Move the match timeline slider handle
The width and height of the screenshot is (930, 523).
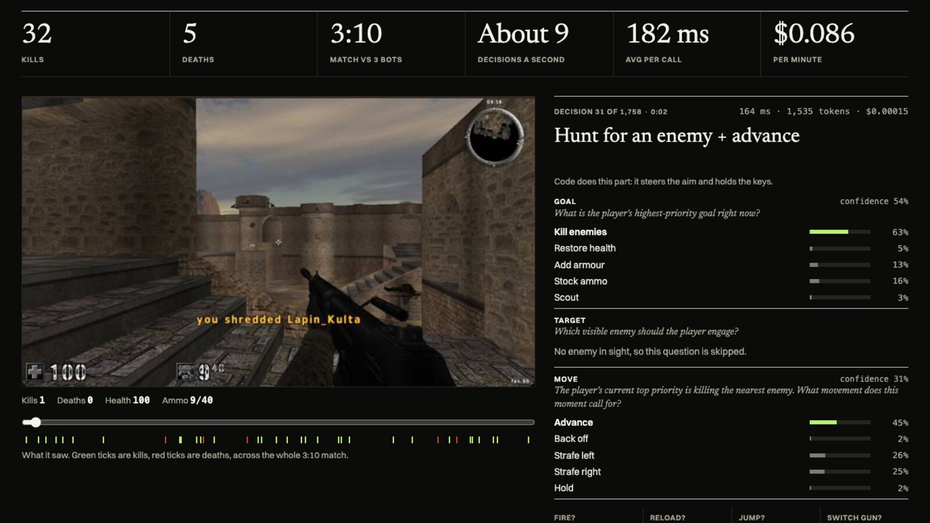click(x=35, y=422)
